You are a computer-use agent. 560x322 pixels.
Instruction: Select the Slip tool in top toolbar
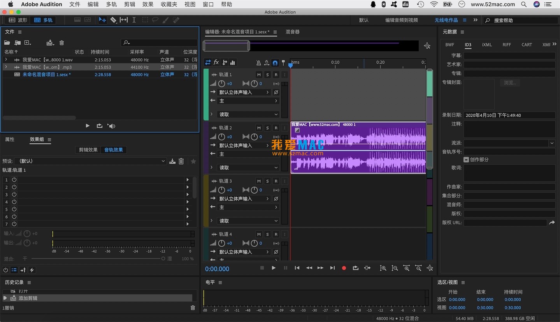[124, 20]
